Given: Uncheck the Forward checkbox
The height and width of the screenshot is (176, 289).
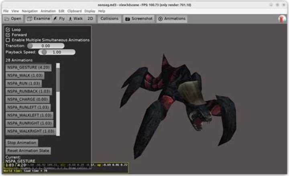Looking at the screenshot, I should coord(8,35).
